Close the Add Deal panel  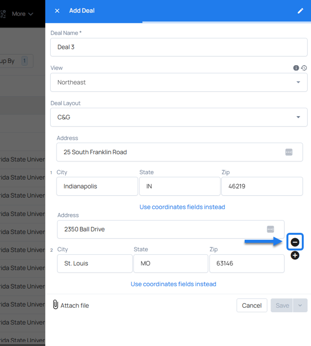click(x=57, y=11)
